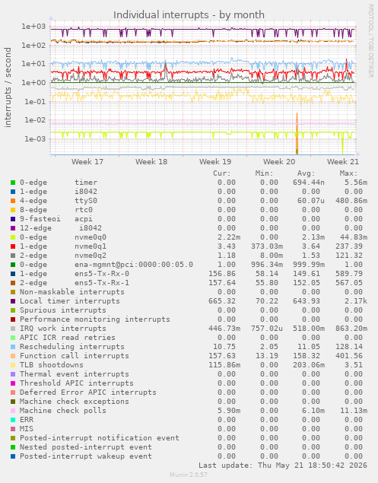378x483 pixels.
Task: Click the red nvme0q1 legend swatch
Action: (x=13, y=246)
